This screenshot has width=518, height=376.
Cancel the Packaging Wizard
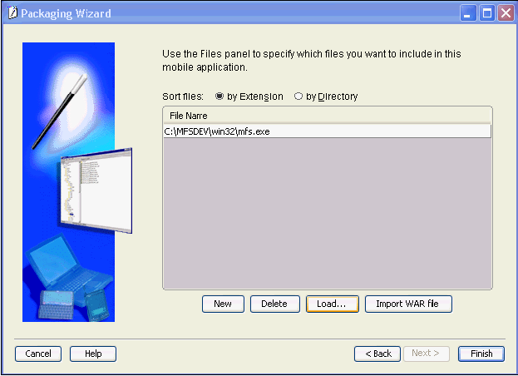pyautogui.click(x=38, y=354)
